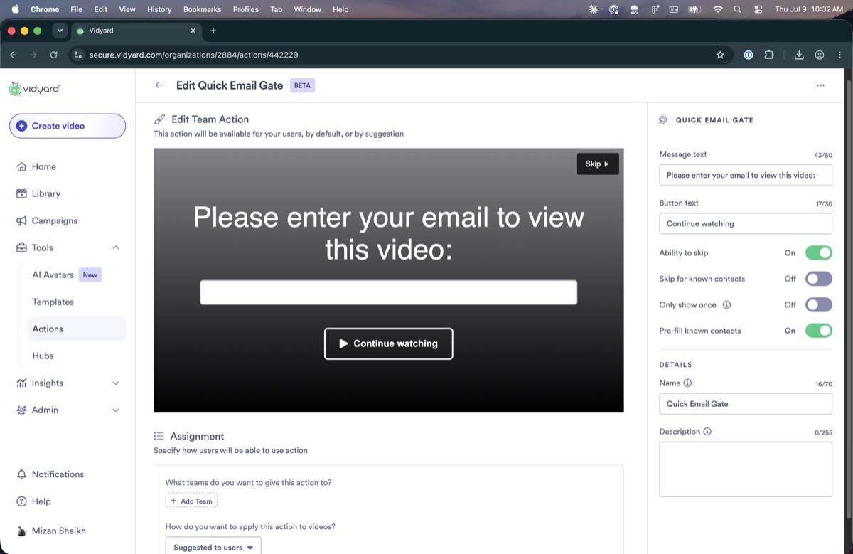
Task: Open Actions in the sidebar
Action: coord(76,329)
